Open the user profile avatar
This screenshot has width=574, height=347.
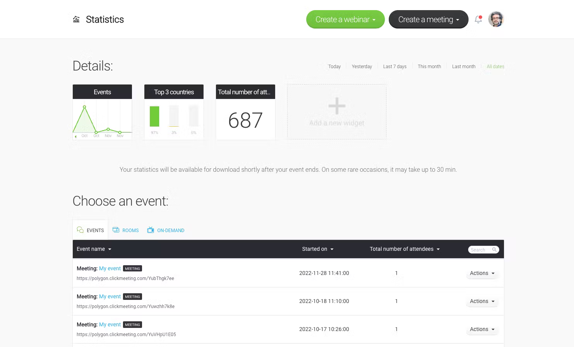coord(496,19)
